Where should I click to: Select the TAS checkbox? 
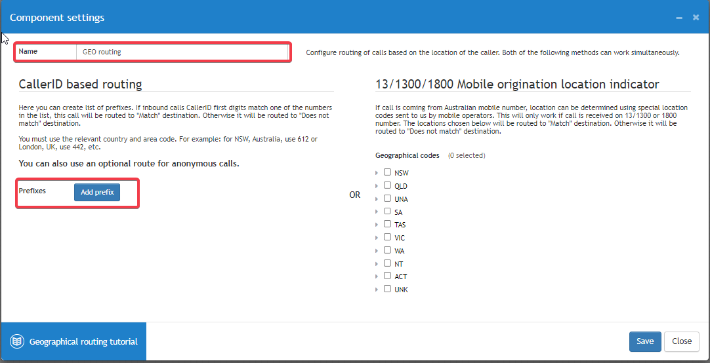coord(387,224)
